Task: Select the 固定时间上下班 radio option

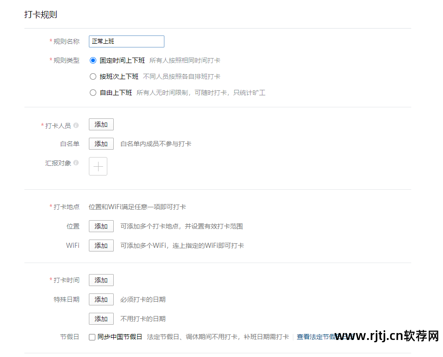Action: (93, 60)
